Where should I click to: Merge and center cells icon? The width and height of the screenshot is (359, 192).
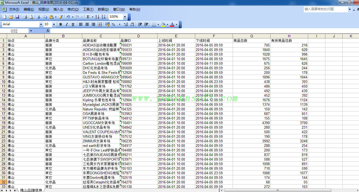click(x=99, y=24)
